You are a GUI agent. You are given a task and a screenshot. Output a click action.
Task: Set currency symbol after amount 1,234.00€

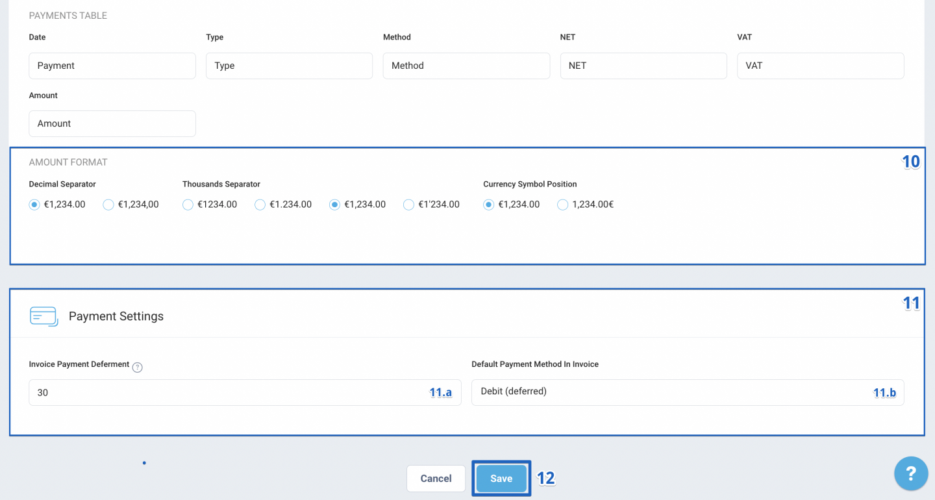[562, 205]
